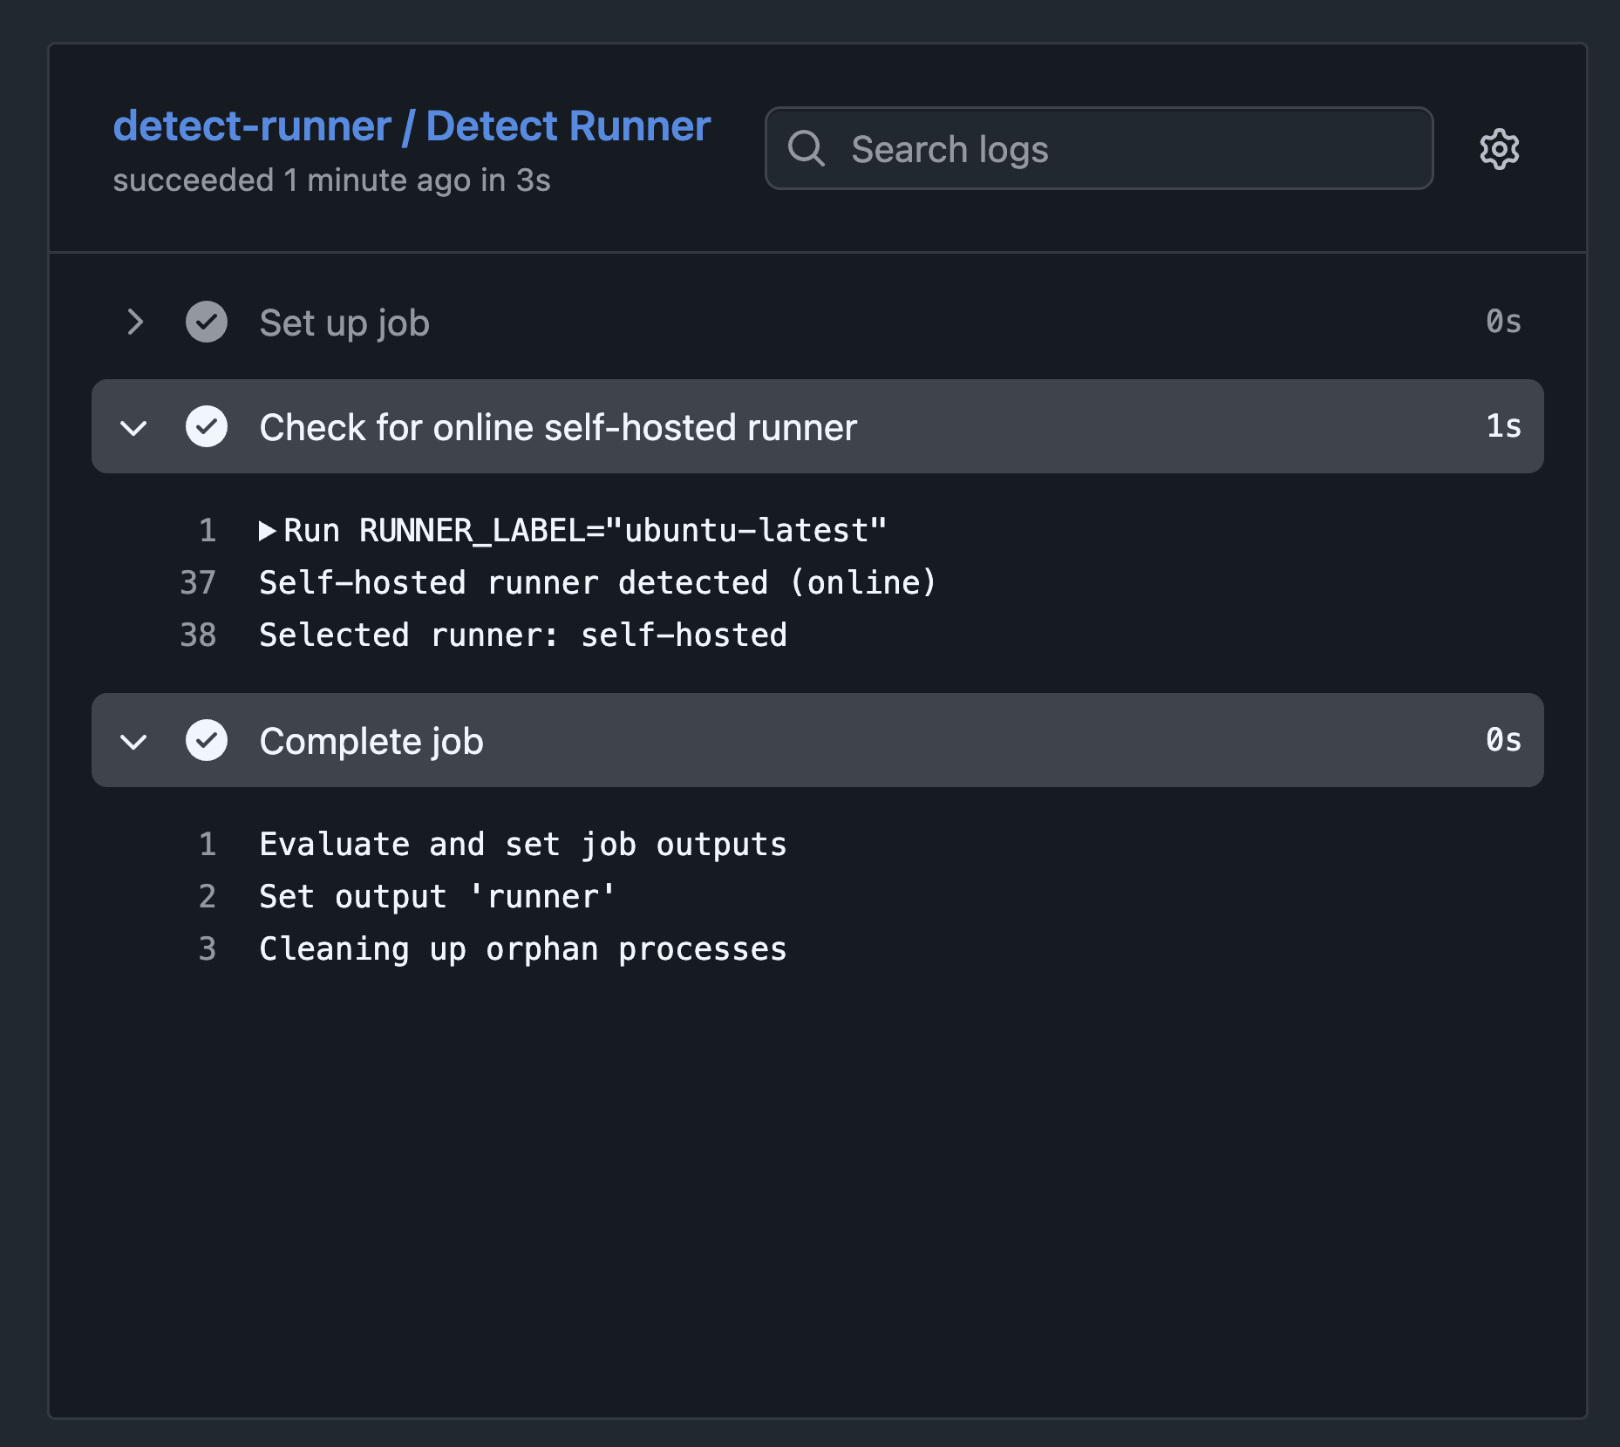The width and height of the screenshot is (1620, 1447).
Task: Click the Set up job step title
Action: click(344, 323)
